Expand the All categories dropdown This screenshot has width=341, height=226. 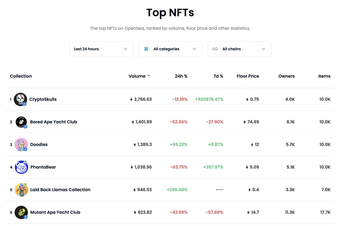pos(170,49)
